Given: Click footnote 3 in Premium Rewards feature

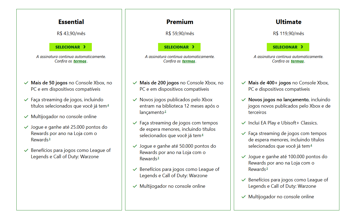Looking at the screenshot, I should (x=158, y=158).
